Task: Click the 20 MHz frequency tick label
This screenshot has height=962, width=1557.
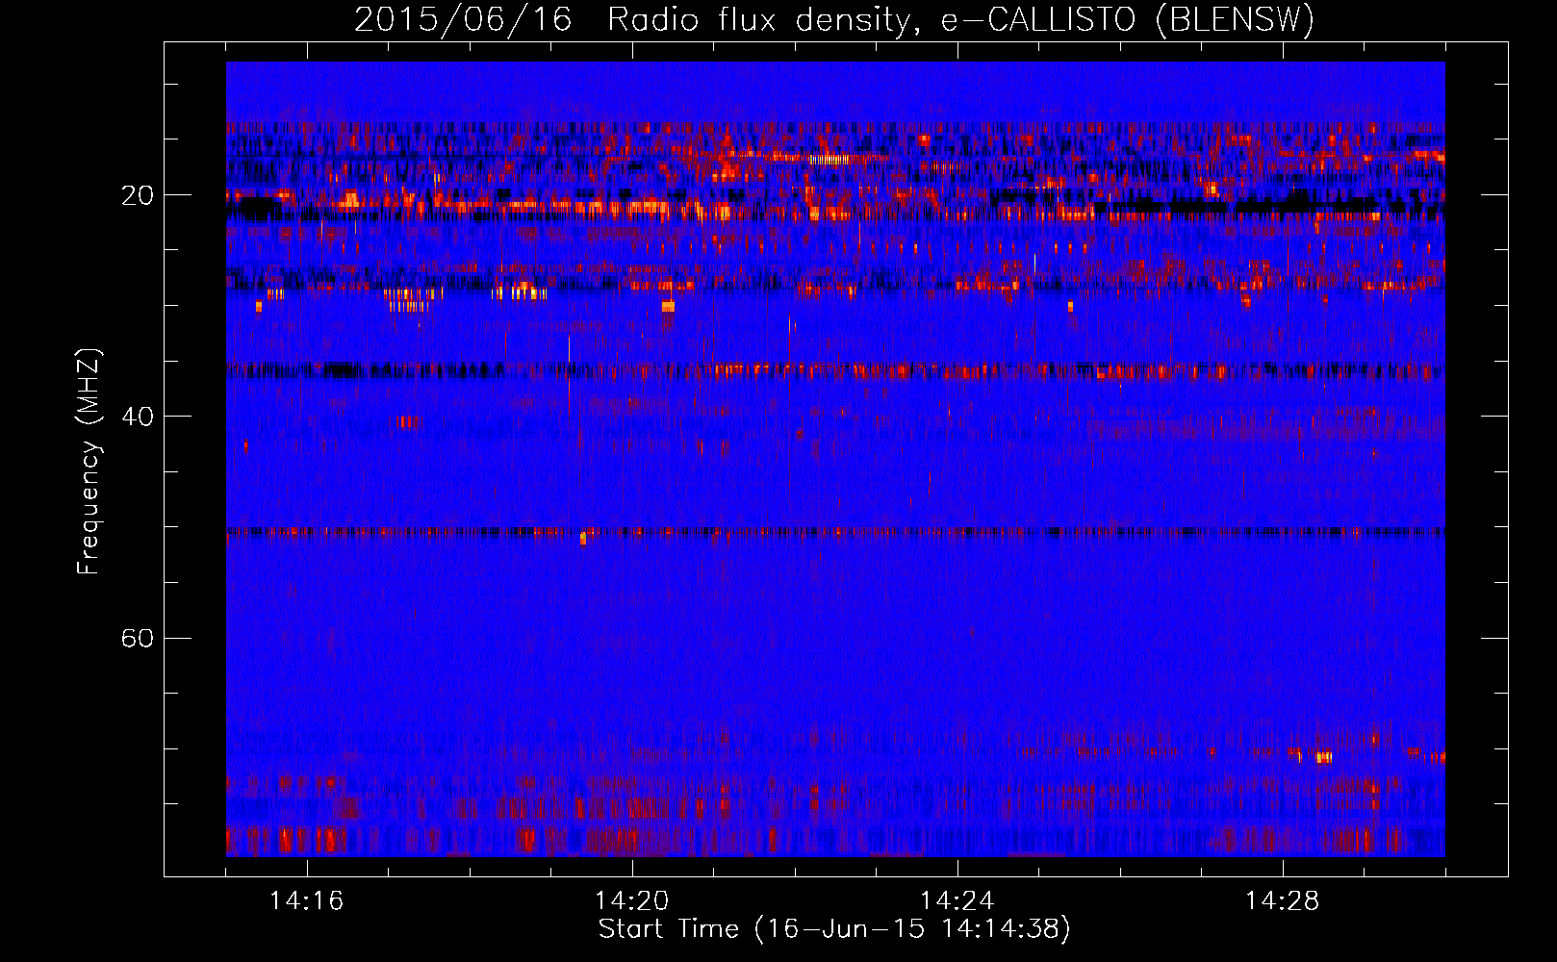Action: [x=138, y=195]
